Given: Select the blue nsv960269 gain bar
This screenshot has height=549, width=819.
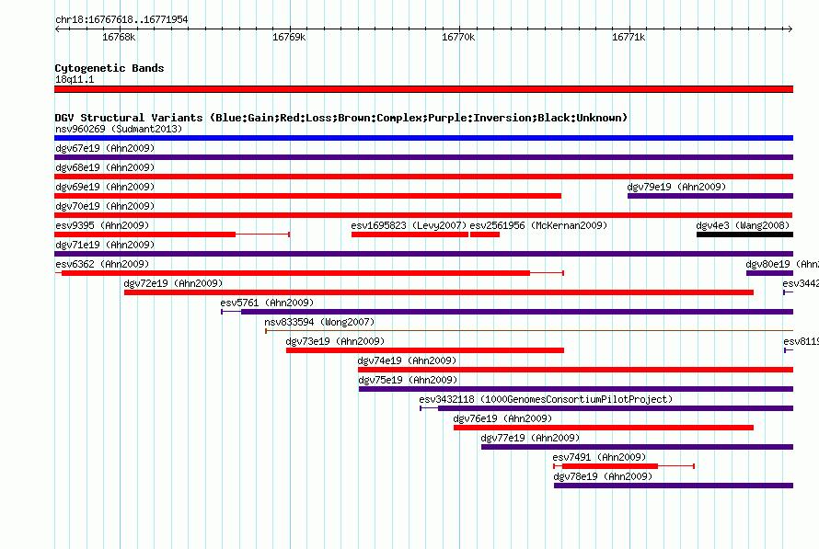Looking at the screenshot, I should pyautogui.click(x=423, y=138).
